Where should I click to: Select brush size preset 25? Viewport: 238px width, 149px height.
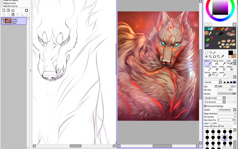pos(207,132)
